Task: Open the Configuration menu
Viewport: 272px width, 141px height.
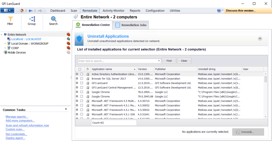Action: tap(155, 10)
